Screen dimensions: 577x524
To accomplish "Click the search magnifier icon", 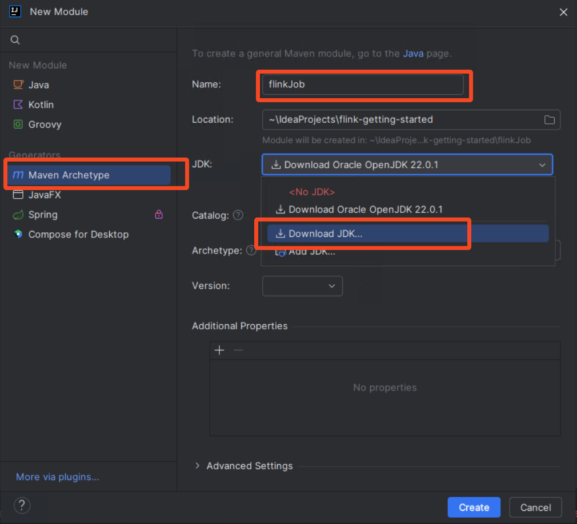I will [x=15, y=40].
